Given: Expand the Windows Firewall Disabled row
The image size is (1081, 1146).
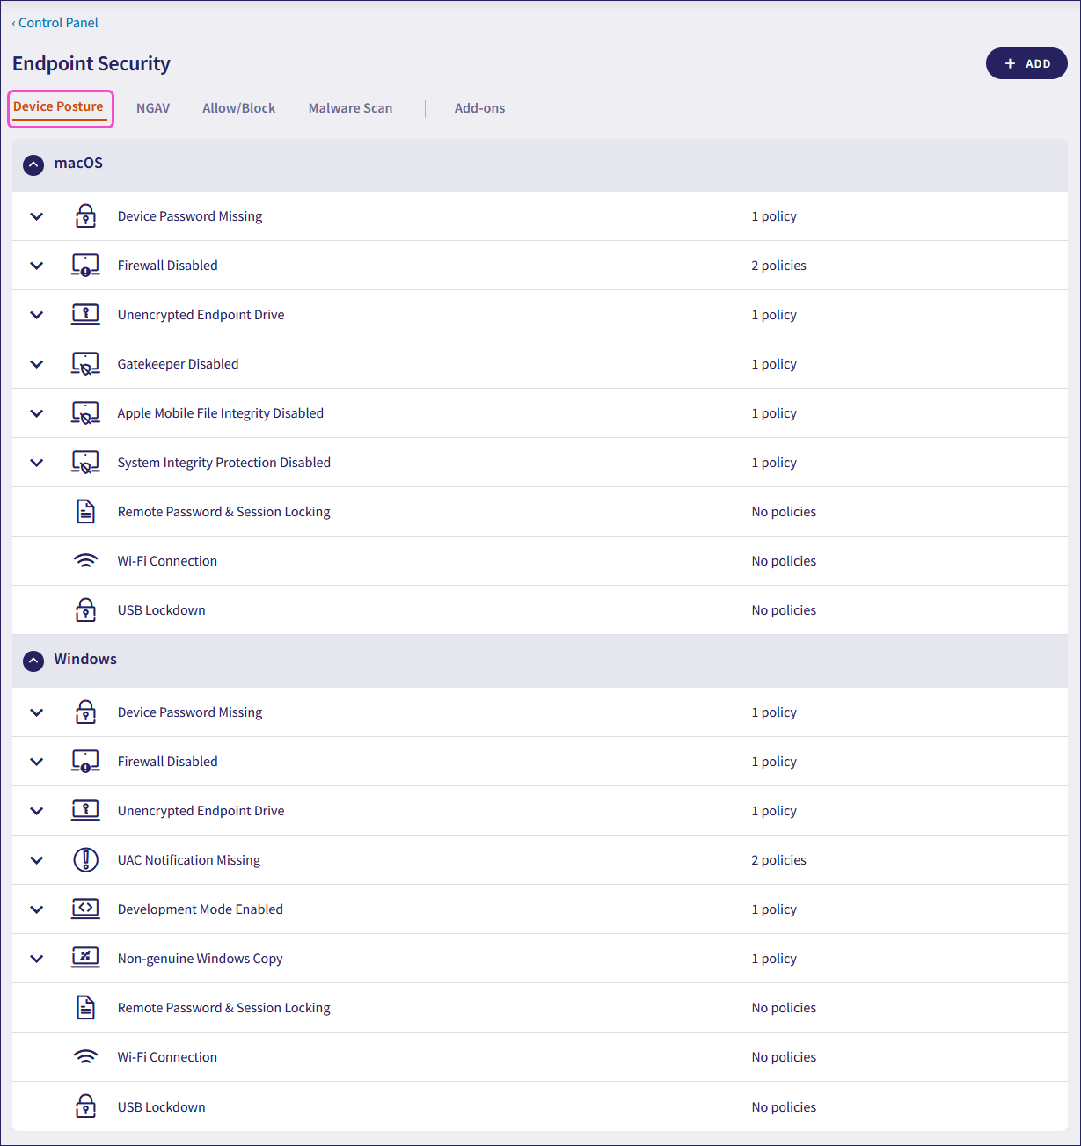Looking at the screenshot, I should pyautogui.click(x=37, y=762).
